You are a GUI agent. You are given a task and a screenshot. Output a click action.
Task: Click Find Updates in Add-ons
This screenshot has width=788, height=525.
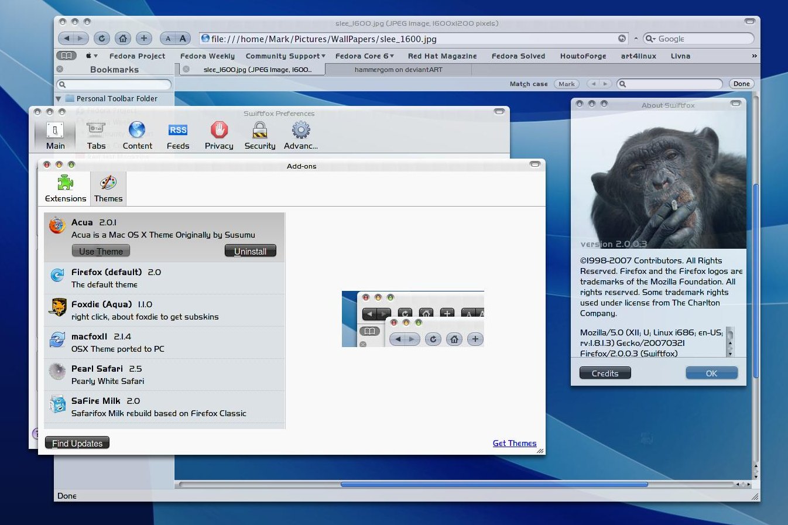(77, 443)
